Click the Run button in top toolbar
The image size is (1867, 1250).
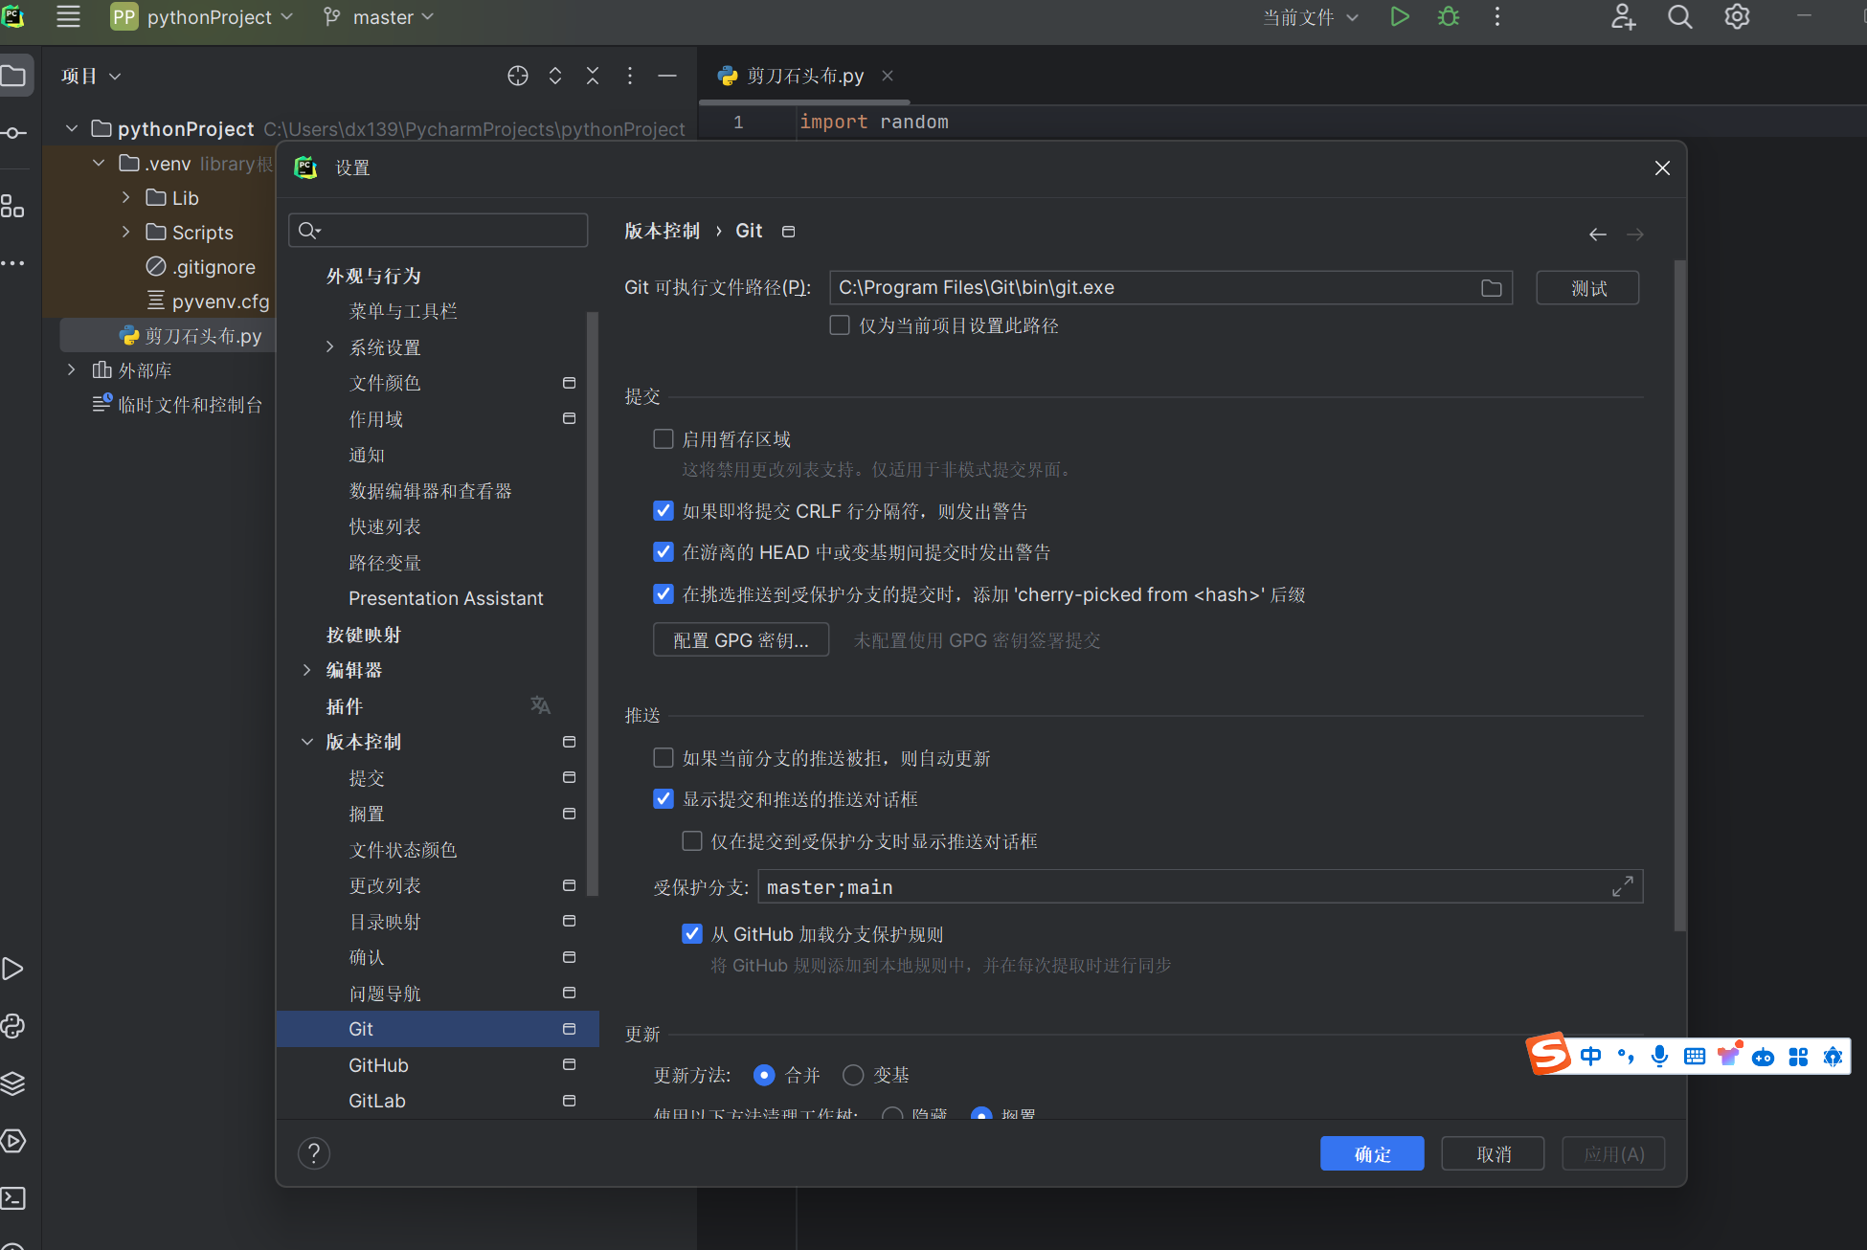1399,17
